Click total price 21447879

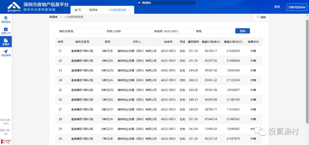click(233, 139)
